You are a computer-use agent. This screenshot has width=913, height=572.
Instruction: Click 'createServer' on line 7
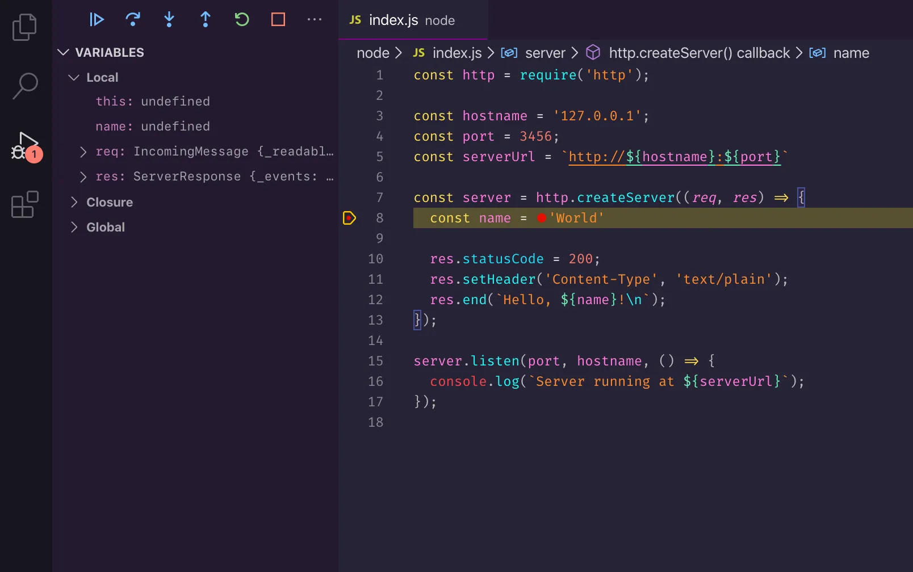tap(626, 197)
